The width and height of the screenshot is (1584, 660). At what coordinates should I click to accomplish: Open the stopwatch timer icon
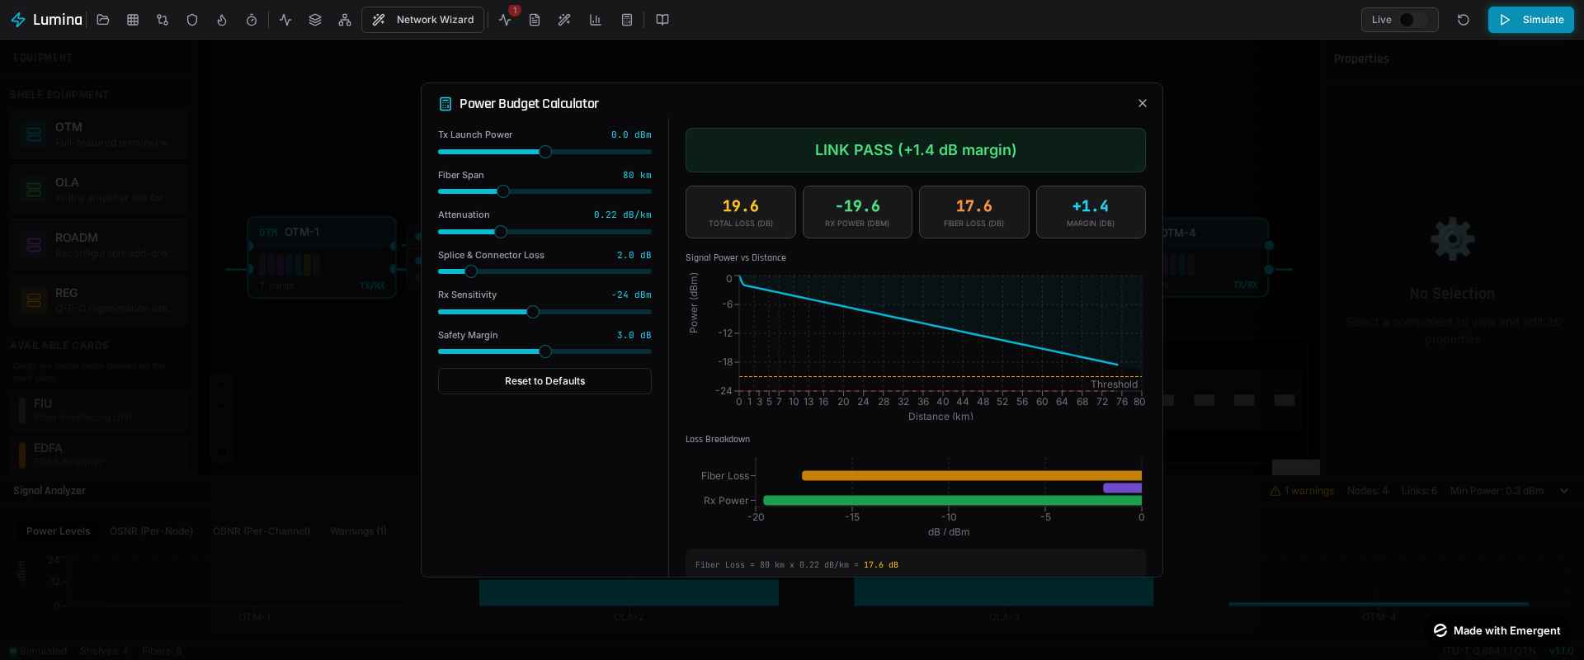pyautogui.click(x=252, y=20)
